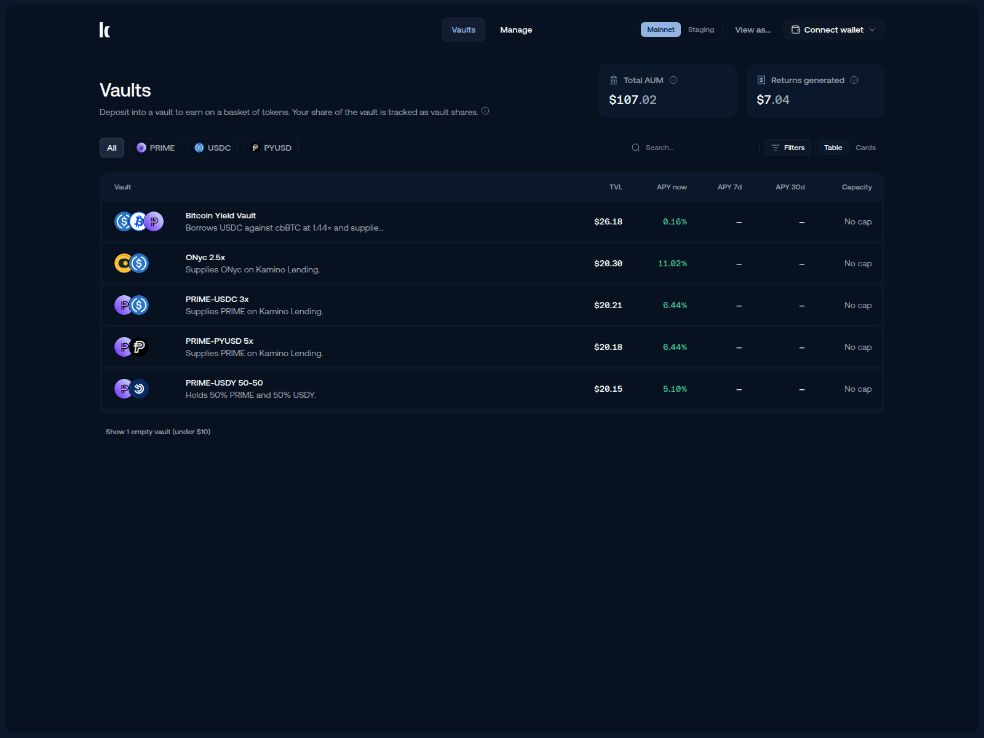This screenshot has width=984, height=738.
Task: Click the app logo in header
Action: click(x=105, y=30)
